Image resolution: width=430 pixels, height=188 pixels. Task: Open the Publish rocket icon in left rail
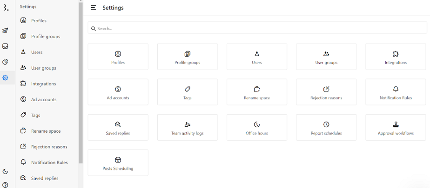click(5, 30)
